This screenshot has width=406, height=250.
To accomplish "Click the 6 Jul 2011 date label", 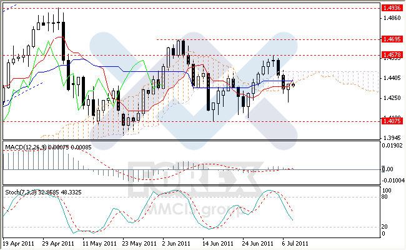I will pyautogui.click(x=295, y=244).
